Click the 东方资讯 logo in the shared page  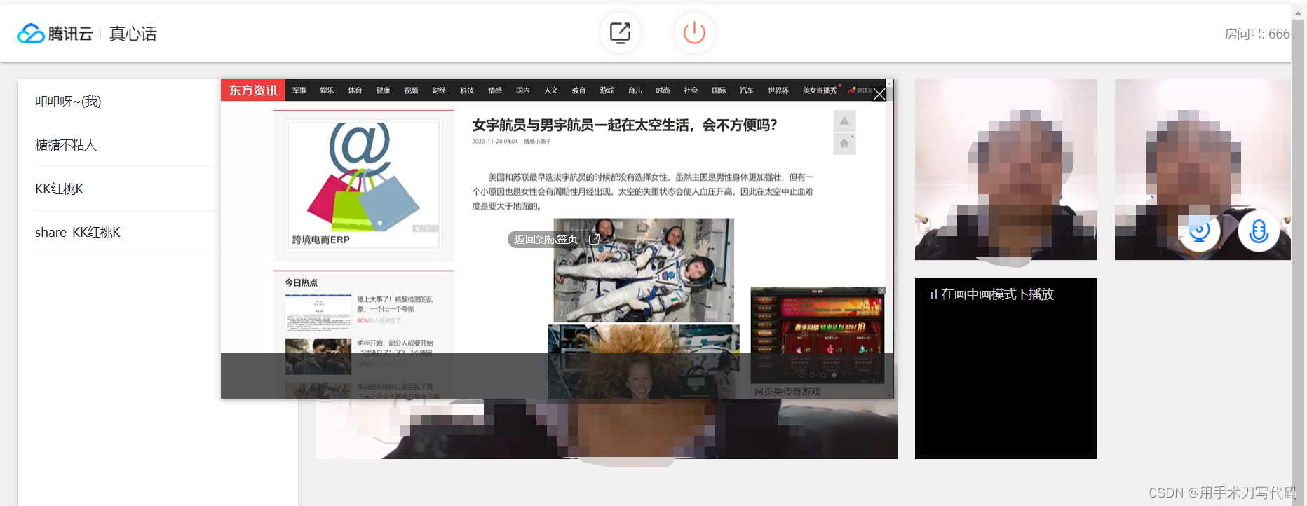(x=253, y=90)
